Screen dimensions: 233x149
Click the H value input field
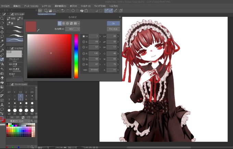tap(94, 36)
